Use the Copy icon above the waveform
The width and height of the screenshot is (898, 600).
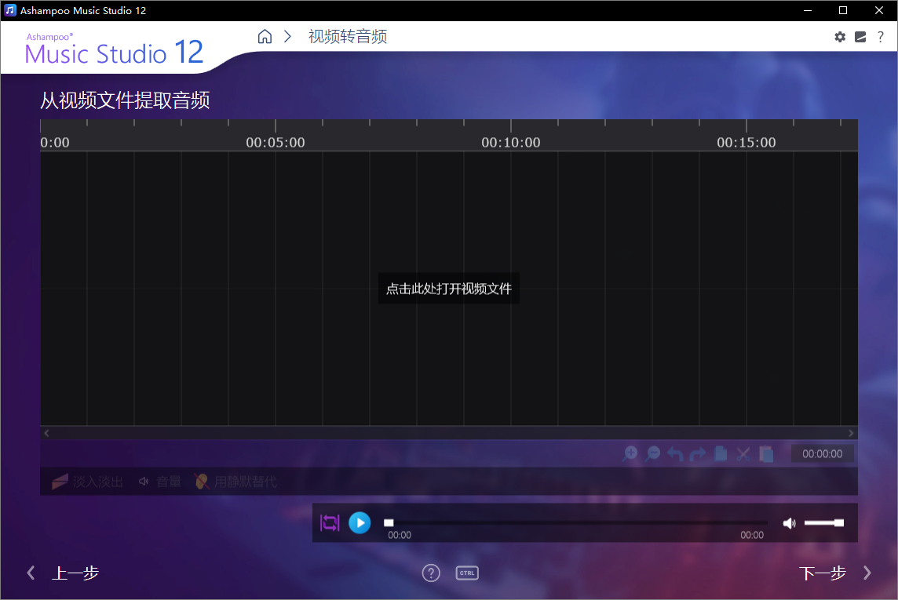721,453
